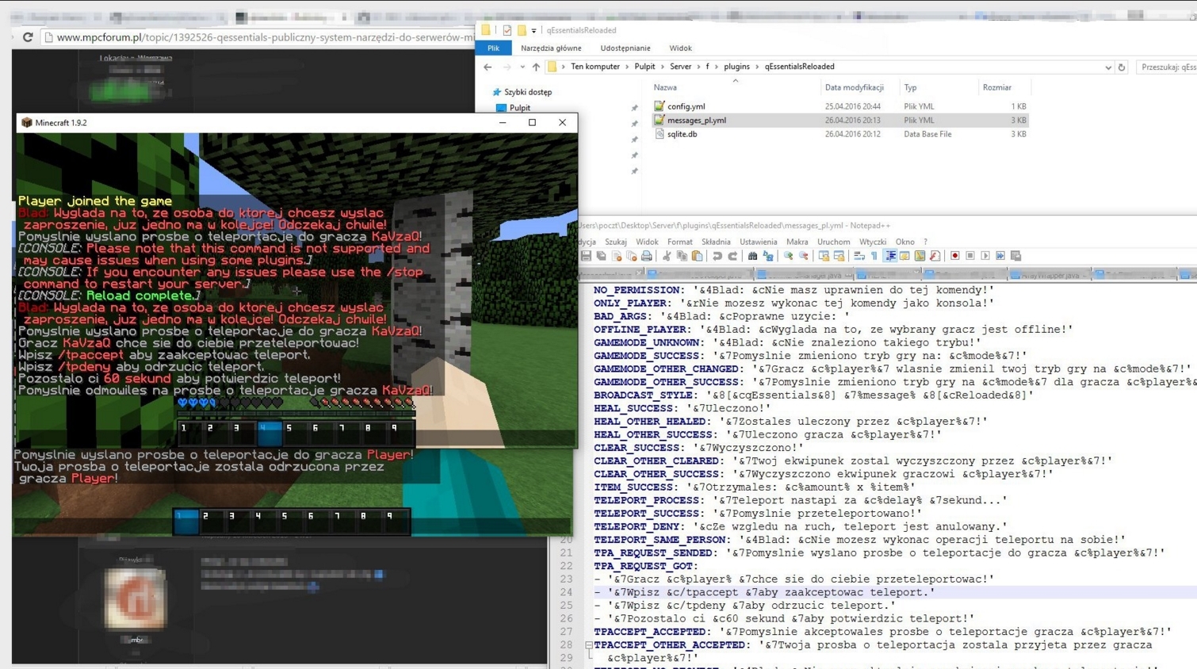The height and width of the screenshot is (669, 1197).
Task: Click the Start Recording macro red dot
Action: click(x=955, y=256)
